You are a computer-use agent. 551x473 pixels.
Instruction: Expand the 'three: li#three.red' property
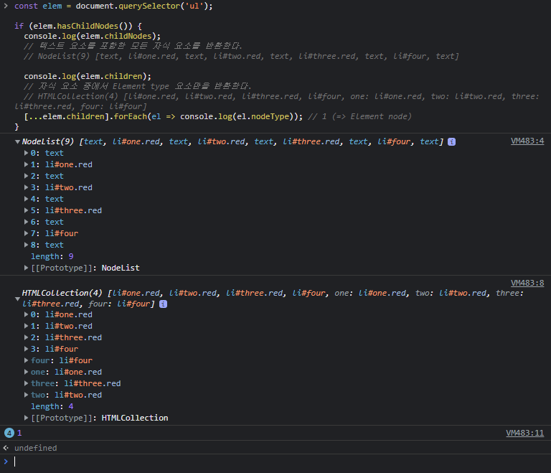[x=26, y=383]
